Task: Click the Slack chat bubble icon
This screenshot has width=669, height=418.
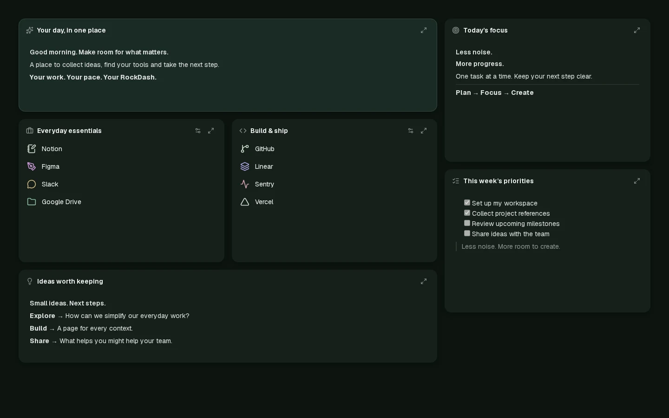Action: pos(32,184)
